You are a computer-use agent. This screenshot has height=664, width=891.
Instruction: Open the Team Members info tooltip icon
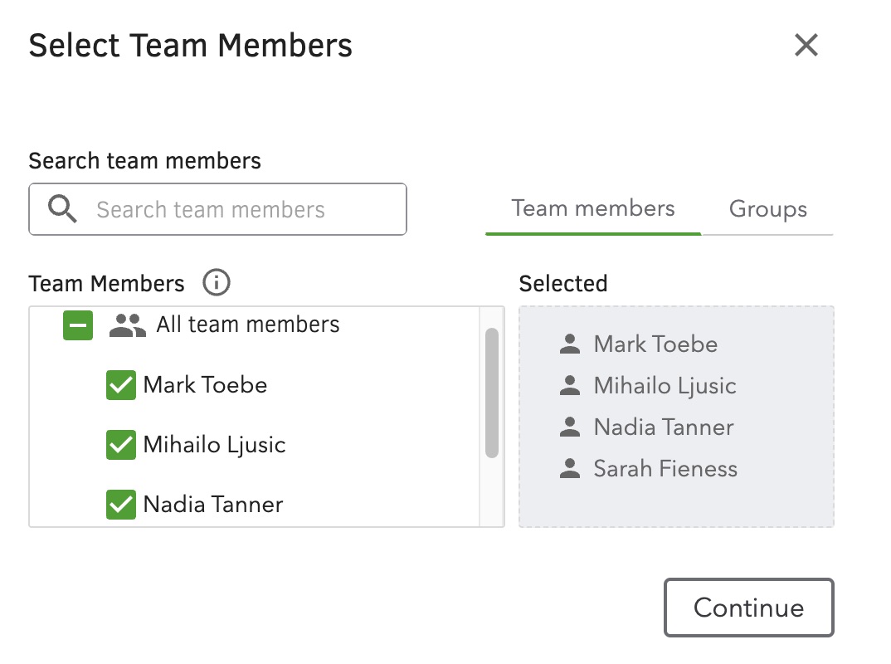(216, 283)
